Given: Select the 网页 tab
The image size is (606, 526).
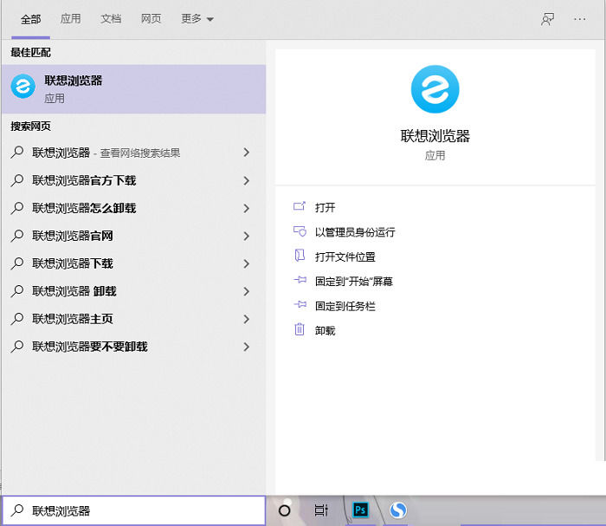Looking at the screenshot, I should pos(151,19).
